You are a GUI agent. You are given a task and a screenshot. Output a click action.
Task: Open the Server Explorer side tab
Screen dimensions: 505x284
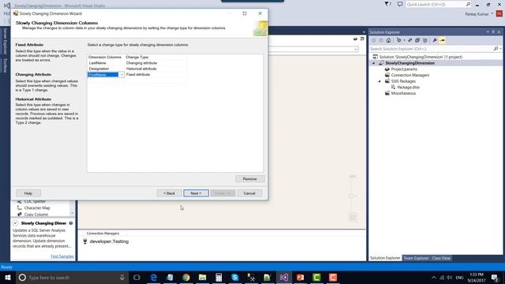(x=5, y=41)
